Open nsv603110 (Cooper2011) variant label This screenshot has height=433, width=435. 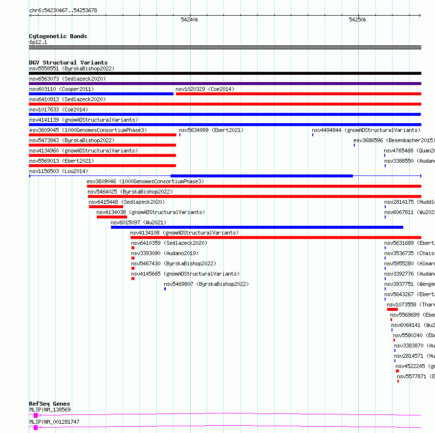point(62,89)
